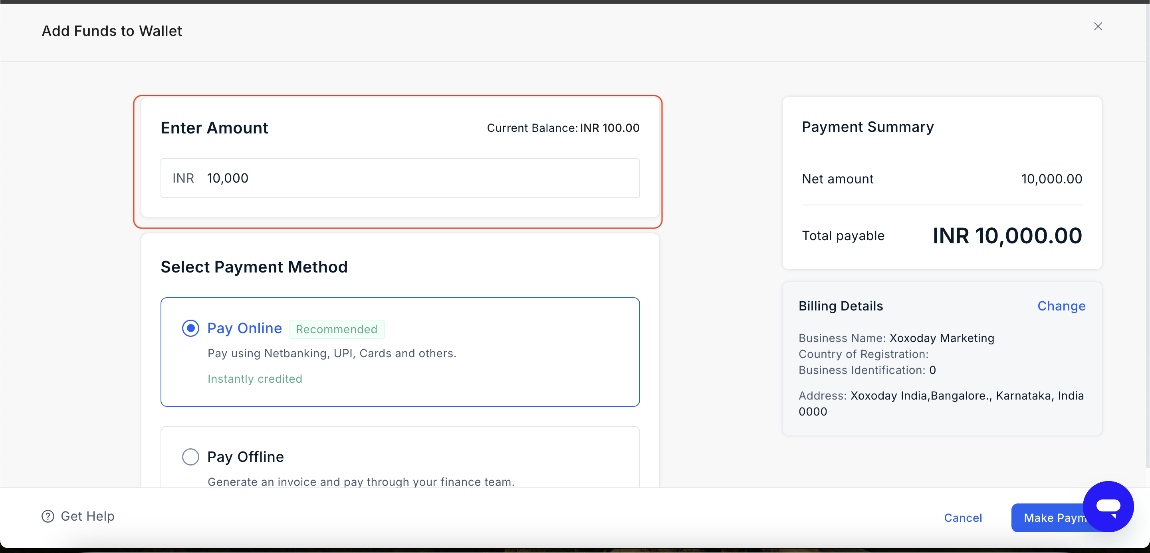Select the Pay Online radio button
Viewport: 1150px width, 553px height.
pyautogui.click(x=190, y=328)
